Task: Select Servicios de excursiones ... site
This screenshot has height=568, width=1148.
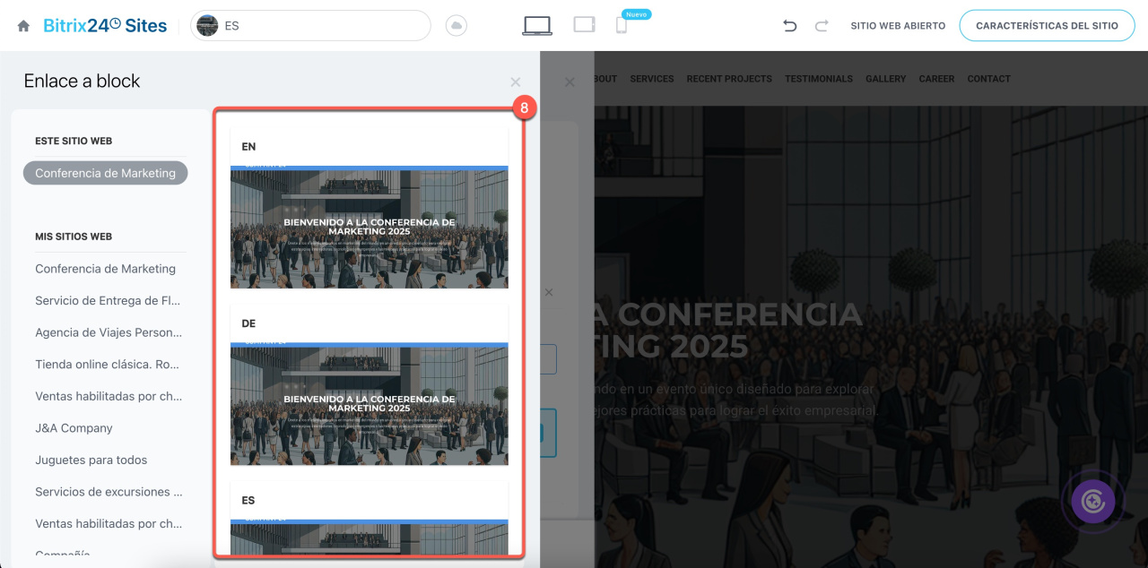Action: pyautogui.click(x=109, y=492)
